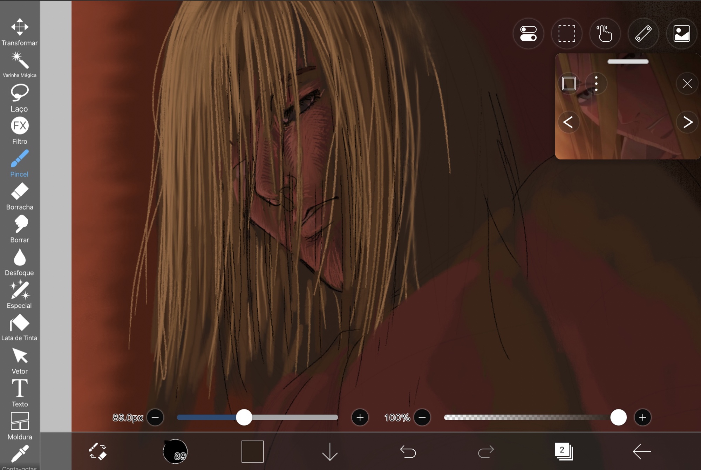
Task: Select the Varinha Mágica magic wand tool
Action: point(20,64)
